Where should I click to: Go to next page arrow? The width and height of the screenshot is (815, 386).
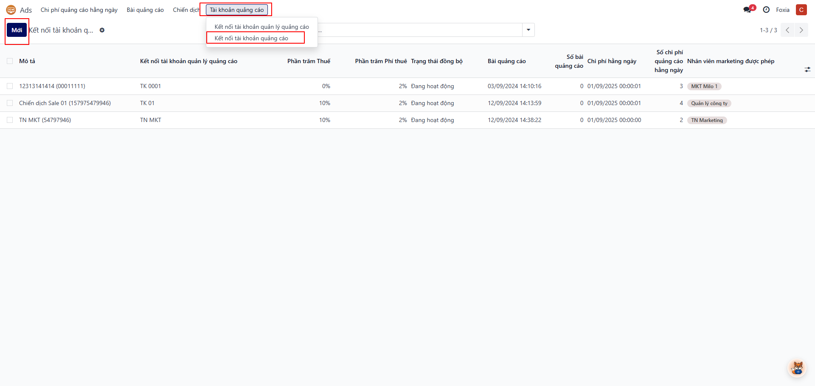801,30
